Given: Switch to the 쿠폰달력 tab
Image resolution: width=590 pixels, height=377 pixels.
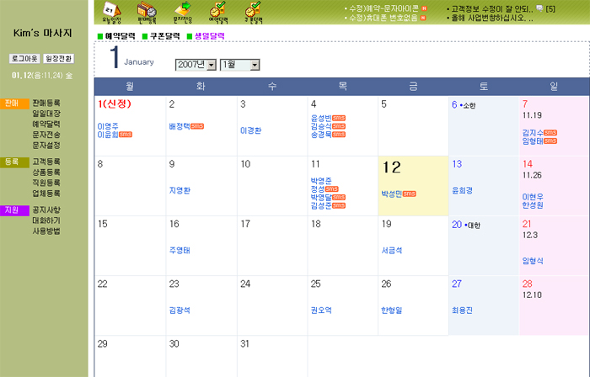Looking at the screenshot, I should 164,36.
